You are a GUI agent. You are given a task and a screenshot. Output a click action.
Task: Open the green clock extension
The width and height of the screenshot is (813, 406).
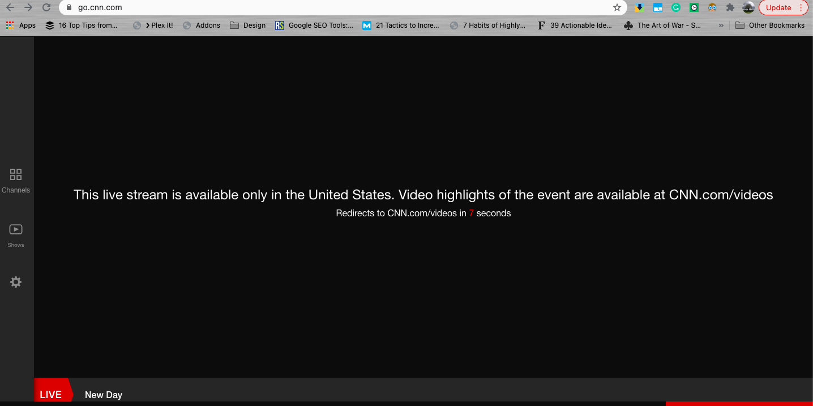694,7
